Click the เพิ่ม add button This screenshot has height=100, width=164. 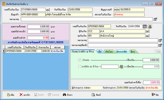pos(10,95)
